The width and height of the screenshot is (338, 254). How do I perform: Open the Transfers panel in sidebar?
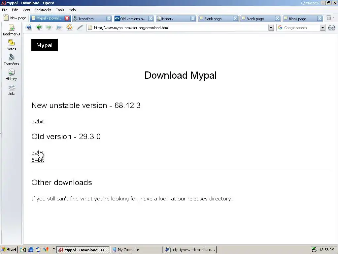click(x=12, y=60)
